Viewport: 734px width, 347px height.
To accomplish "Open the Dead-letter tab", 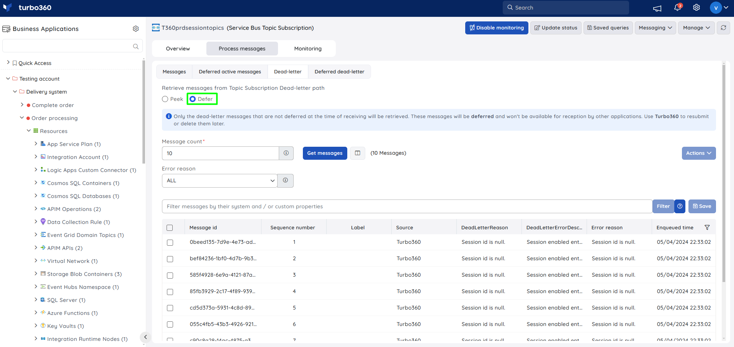I will pos(288,72).
